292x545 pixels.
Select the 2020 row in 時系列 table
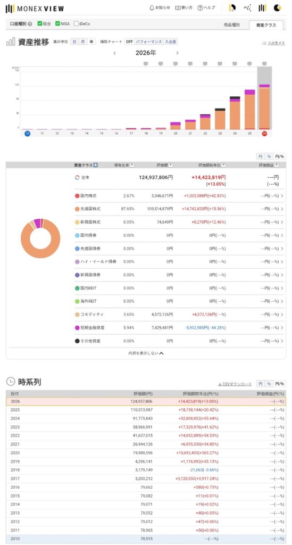click(146, 453)
